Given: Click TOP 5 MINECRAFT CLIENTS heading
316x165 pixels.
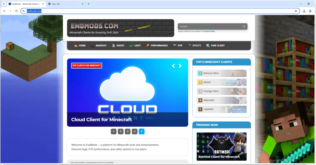Looking at the screenshot, I should (x=214, y=62).
